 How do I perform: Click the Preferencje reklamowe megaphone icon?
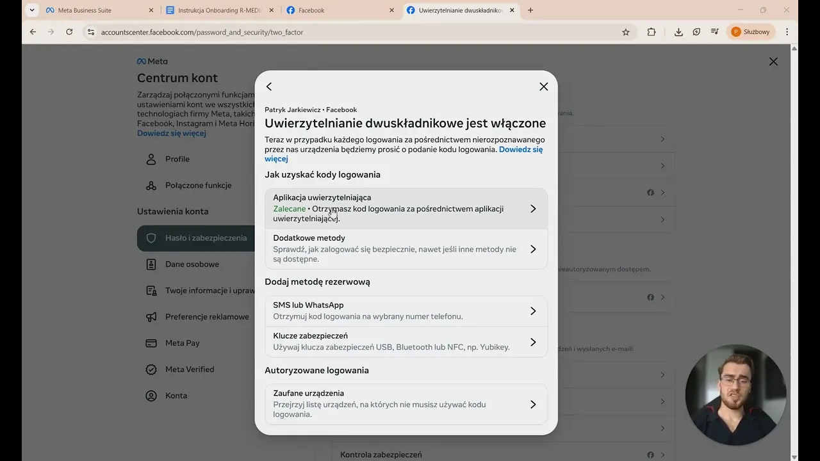[151, 317]
